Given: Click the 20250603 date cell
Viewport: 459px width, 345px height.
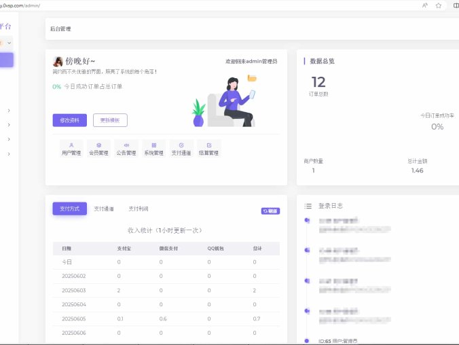Looking at the screenshot, I should (x=74, y=290).
